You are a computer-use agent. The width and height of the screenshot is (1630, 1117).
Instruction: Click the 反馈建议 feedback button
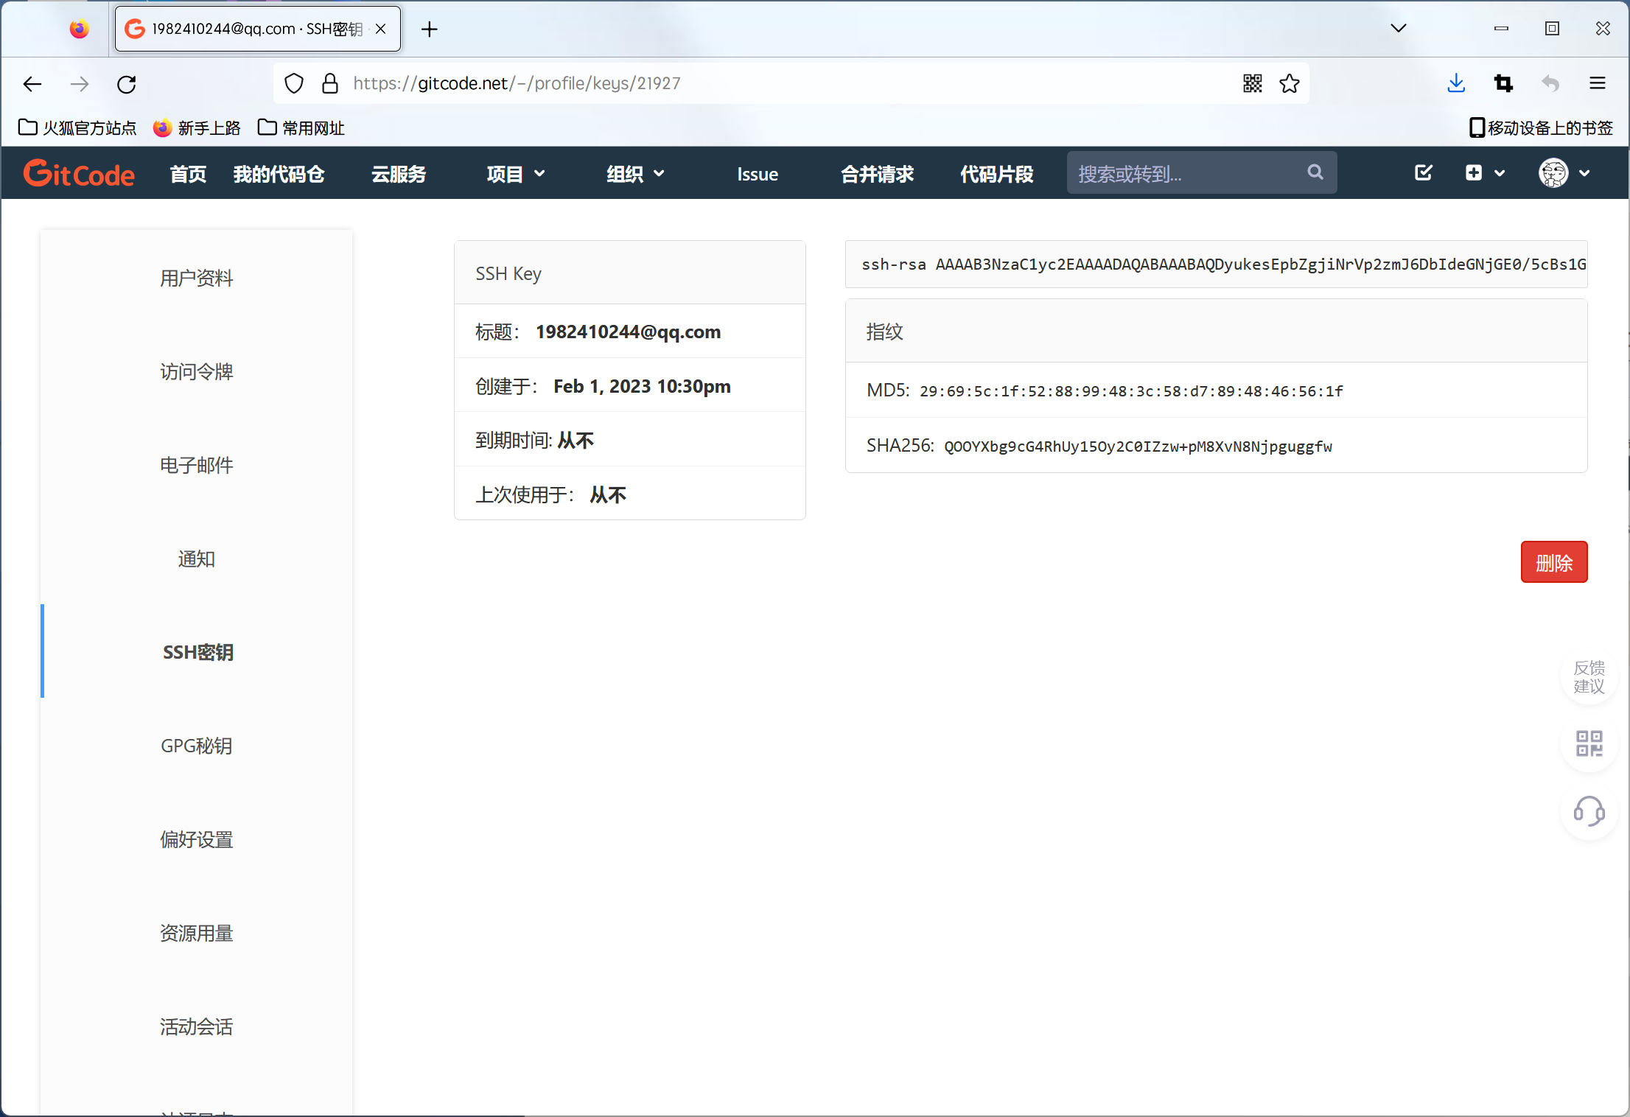pyautogui.click(x=1589, y=676)
